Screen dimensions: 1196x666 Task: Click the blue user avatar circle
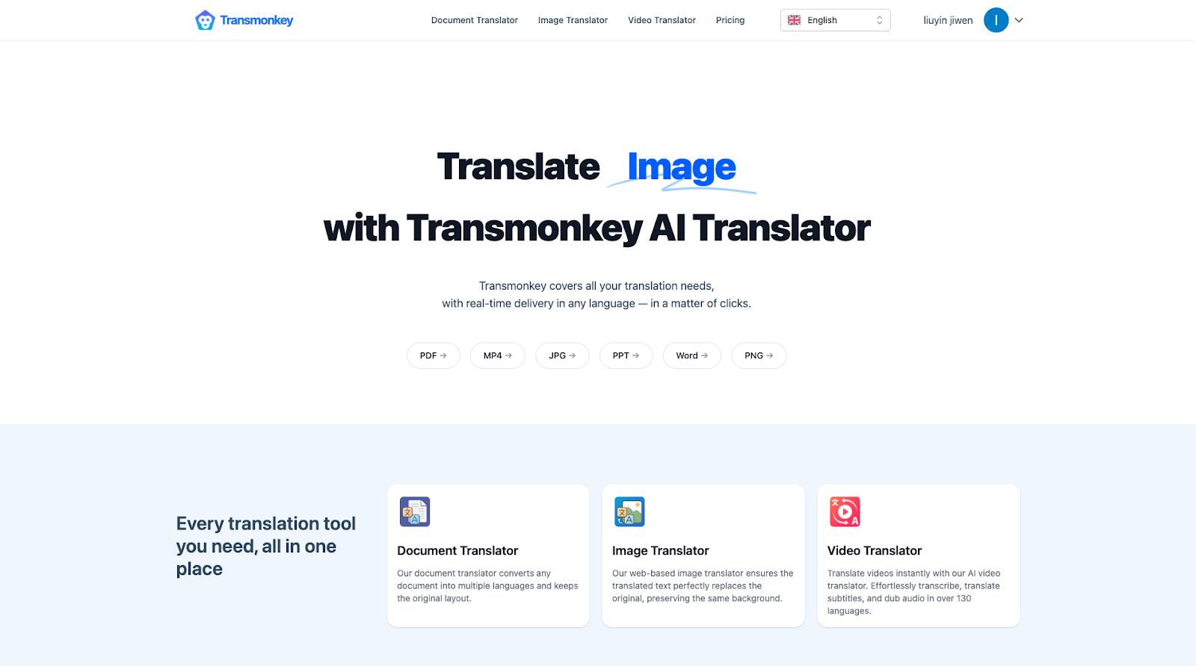coord(996,20)
